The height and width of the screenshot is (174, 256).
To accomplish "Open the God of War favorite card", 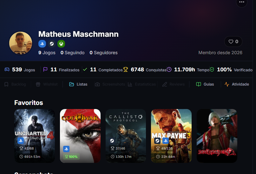I will click(80, 136).
